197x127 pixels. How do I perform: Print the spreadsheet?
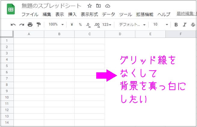(30, 25)
